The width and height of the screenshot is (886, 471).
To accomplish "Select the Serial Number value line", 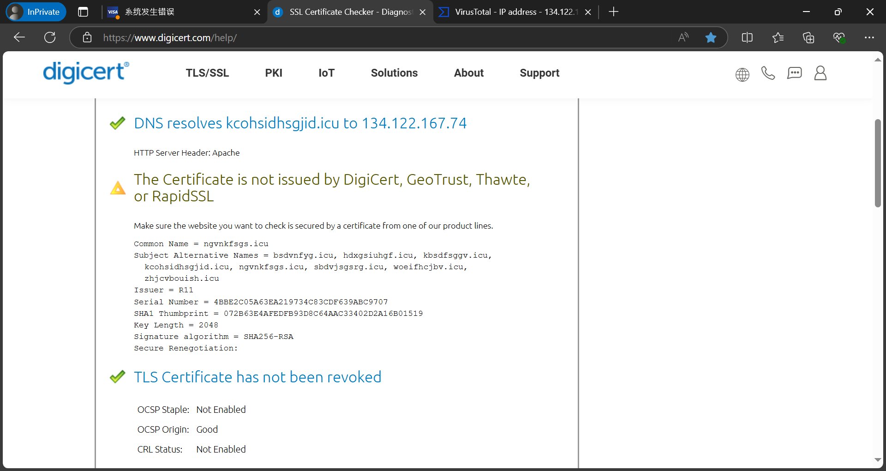I will tap(261, 302).
